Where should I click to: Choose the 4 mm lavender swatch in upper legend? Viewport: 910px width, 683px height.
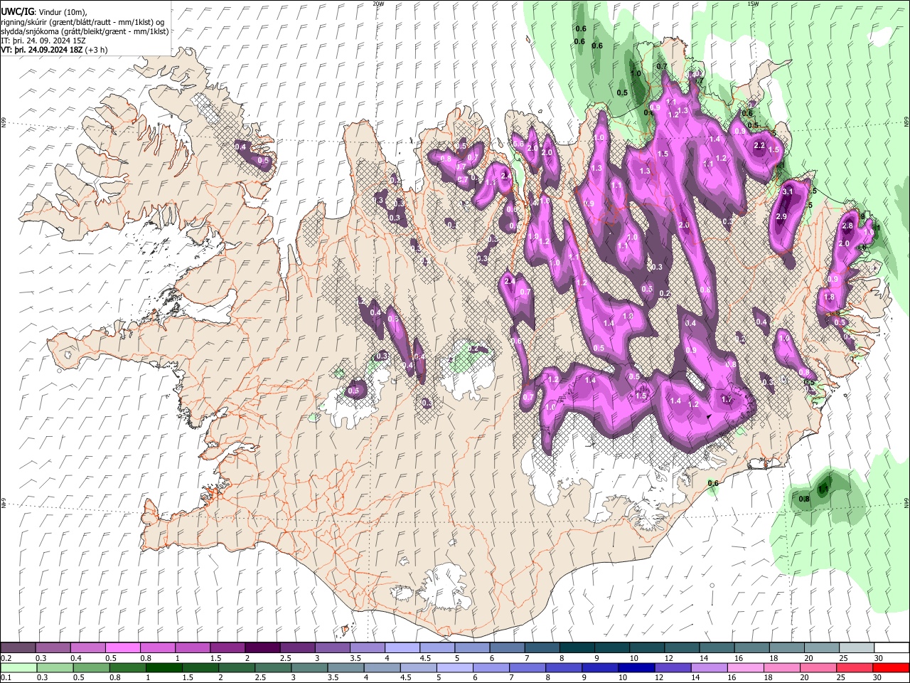[x=401, y=648]
